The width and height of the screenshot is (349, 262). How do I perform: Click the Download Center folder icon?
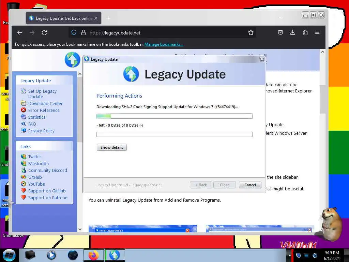point(24,103)
